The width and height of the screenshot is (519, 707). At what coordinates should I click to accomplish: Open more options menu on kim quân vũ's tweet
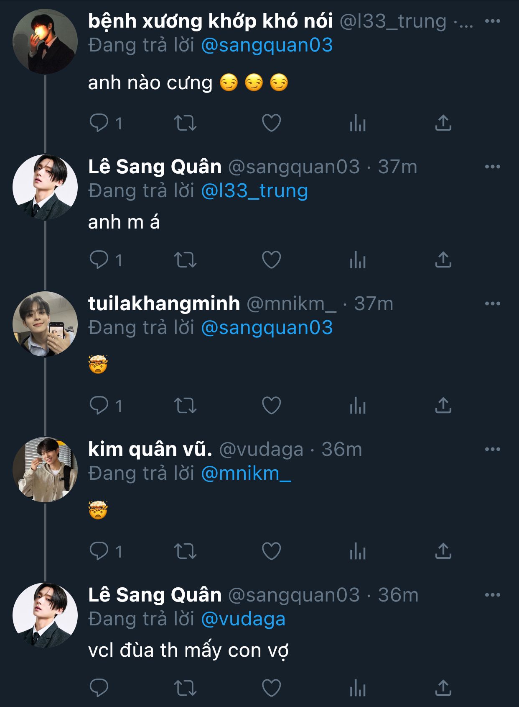click(x=492, y=449)
